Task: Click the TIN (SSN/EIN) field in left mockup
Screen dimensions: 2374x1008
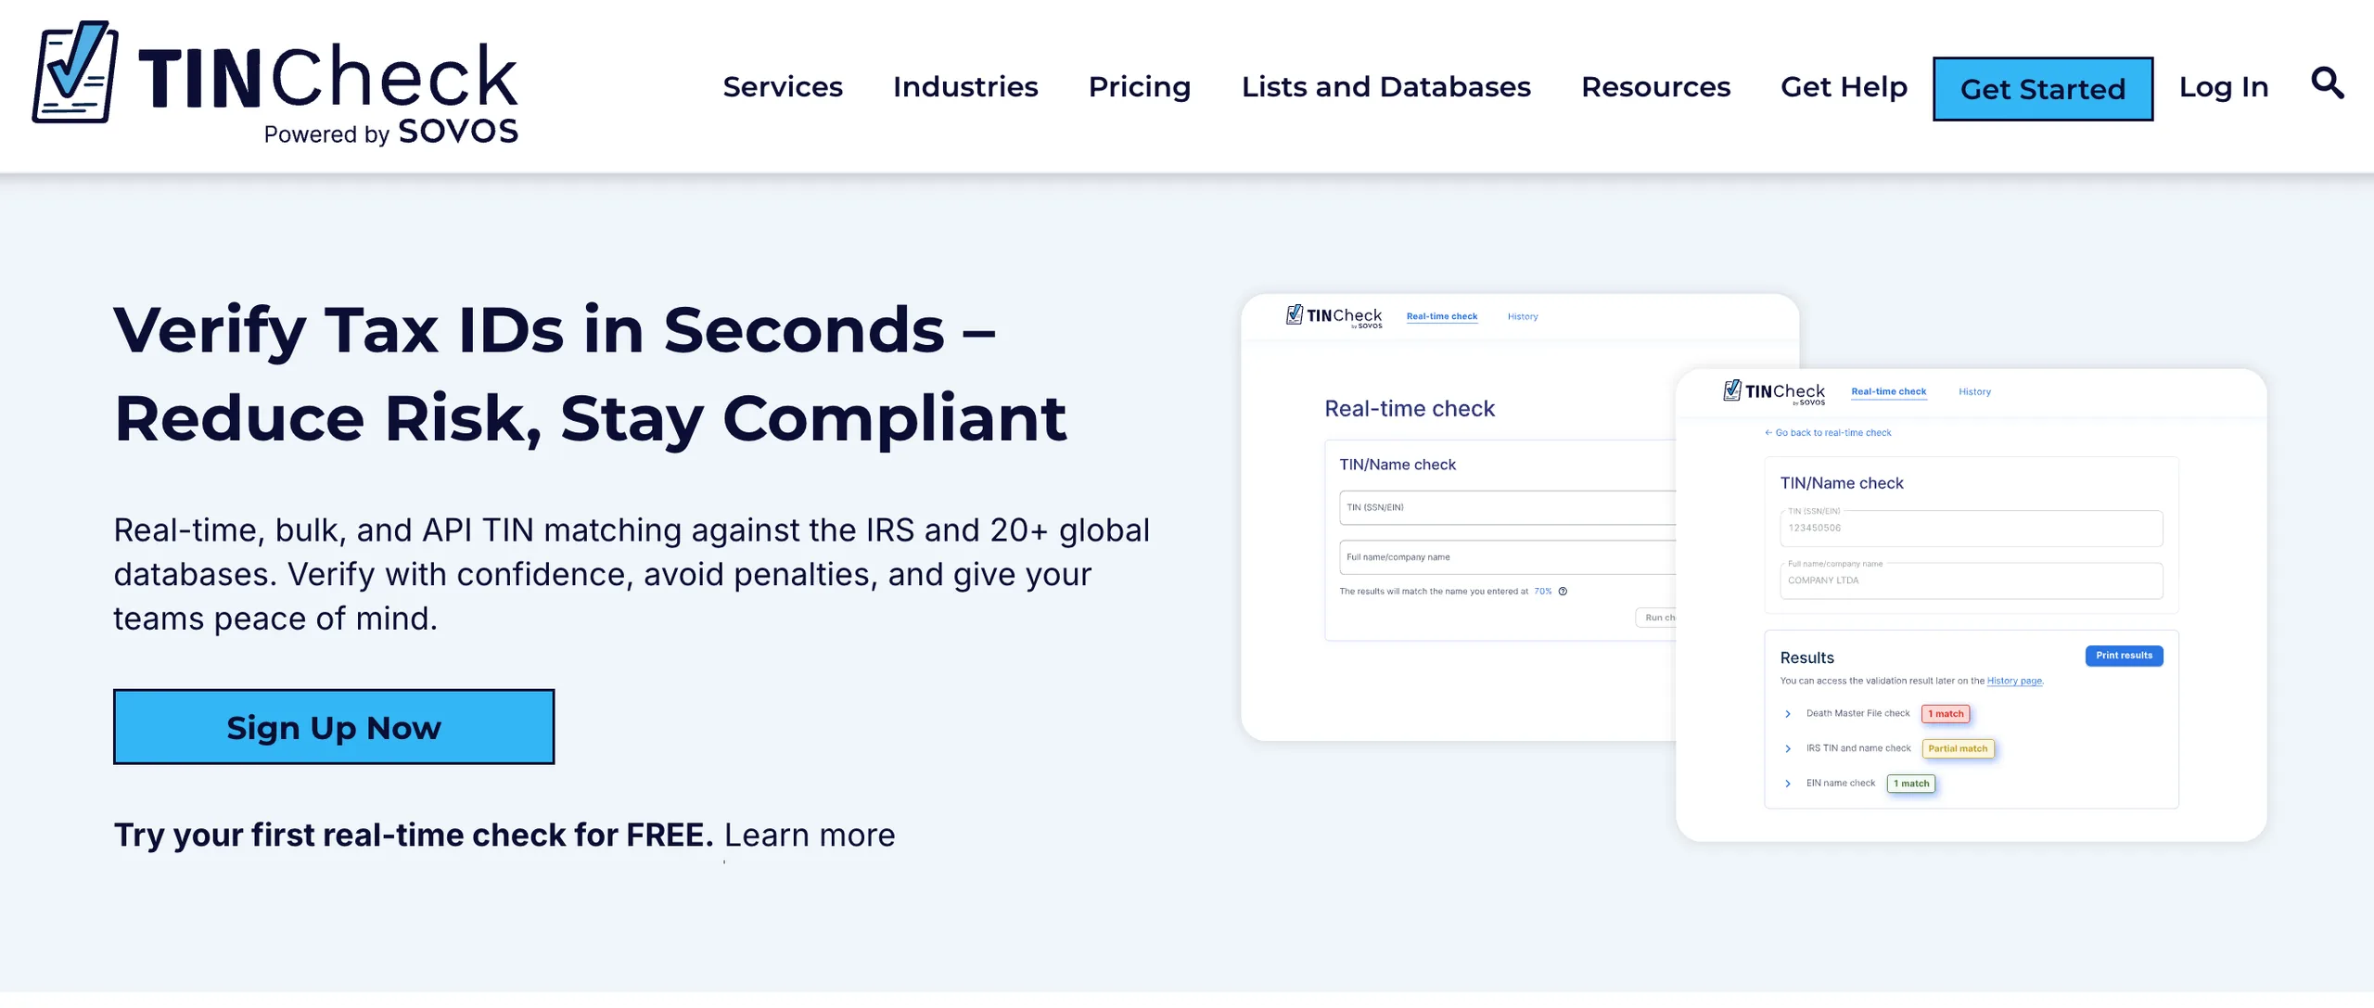Action: pos(1508,507)
